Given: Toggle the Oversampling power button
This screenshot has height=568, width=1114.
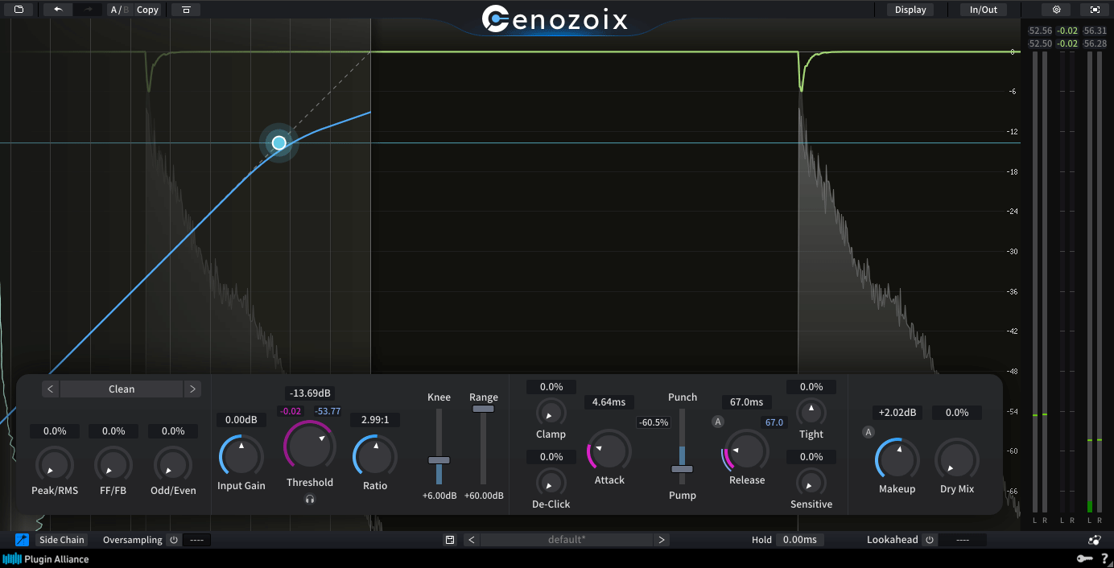Looking at the screenshot, I should (x=173, y=540).
